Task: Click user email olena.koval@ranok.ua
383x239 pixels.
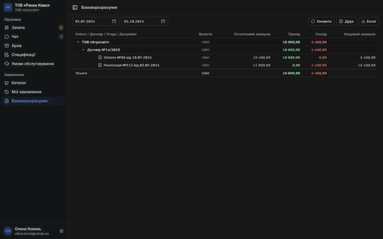Action: point(32,234)
